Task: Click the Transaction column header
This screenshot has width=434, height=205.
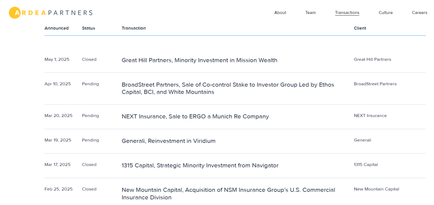Action: (x=133, y=28)
